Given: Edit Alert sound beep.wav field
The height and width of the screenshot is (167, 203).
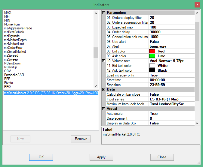Looking at the screenshot, I should pos(172,46).
